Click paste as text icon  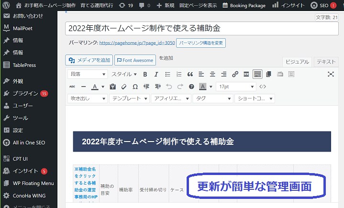tap(113, 87)
